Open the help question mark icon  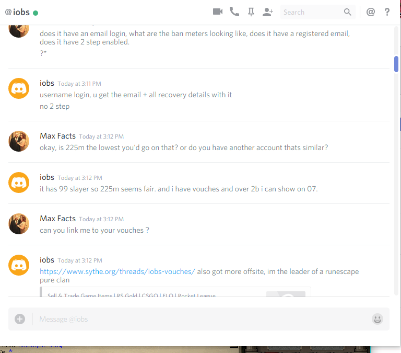387,12
